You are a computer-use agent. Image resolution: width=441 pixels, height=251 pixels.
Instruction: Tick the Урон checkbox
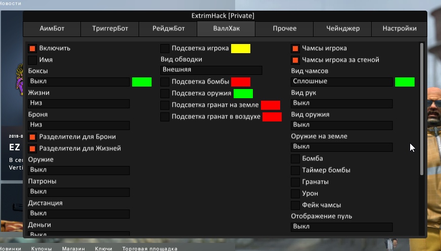(x=295, y=194)
